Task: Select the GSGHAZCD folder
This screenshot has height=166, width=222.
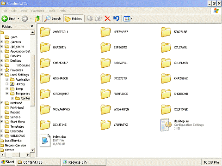Action: (x=54, y=78)
